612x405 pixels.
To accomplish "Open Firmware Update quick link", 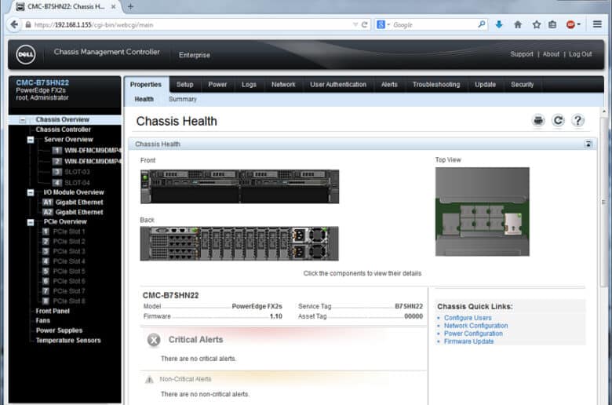I will (468, 341).
